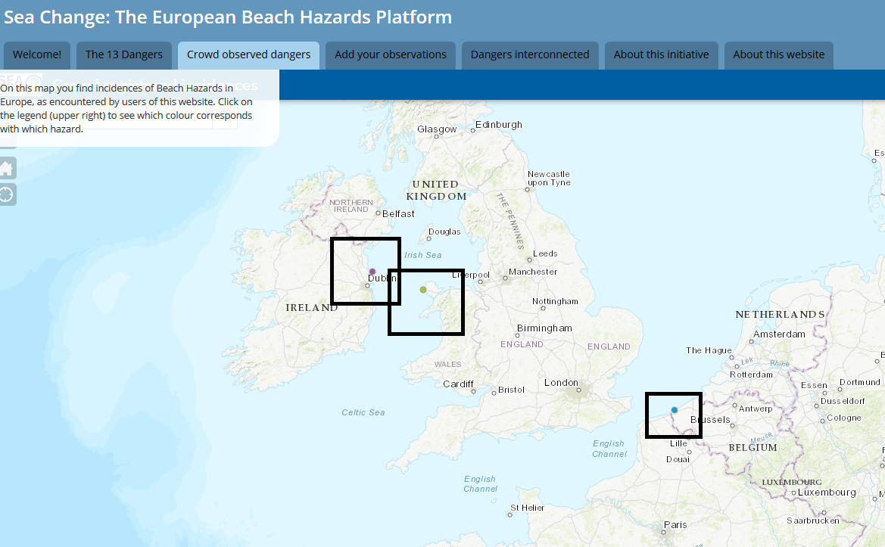
Task: Click the London label on the map
Action: (x=561, y=383)
